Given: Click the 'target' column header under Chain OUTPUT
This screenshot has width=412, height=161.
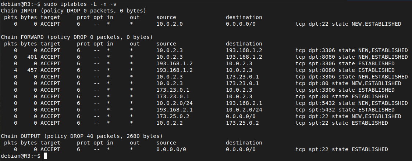Looking at the screenshot, I should click(50, 143).
